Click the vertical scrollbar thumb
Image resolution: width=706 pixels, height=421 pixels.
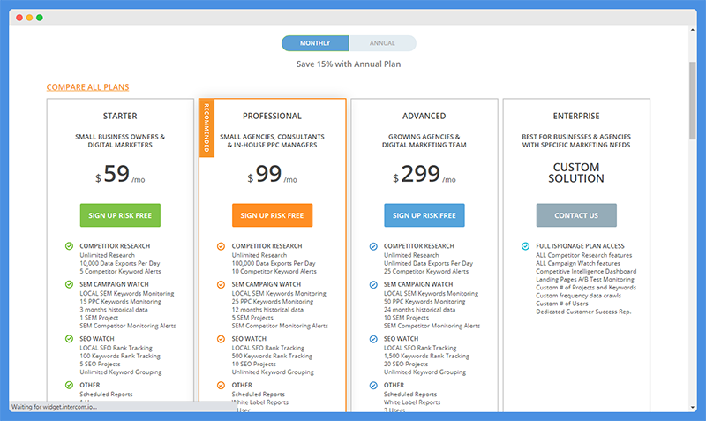(693, 101)
